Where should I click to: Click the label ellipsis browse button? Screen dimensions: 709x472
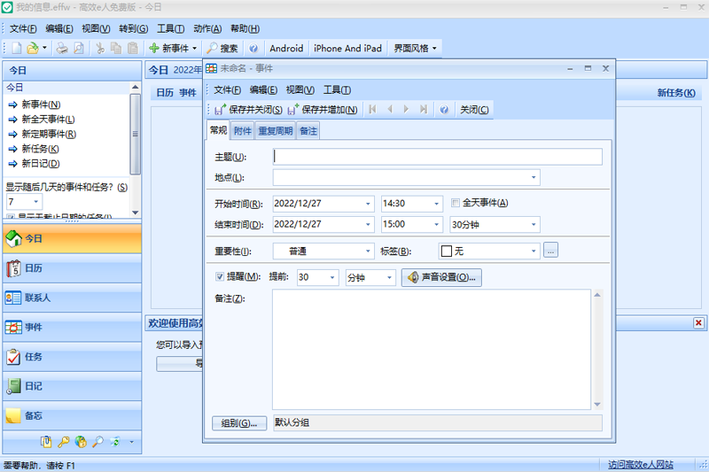[550, 251]
